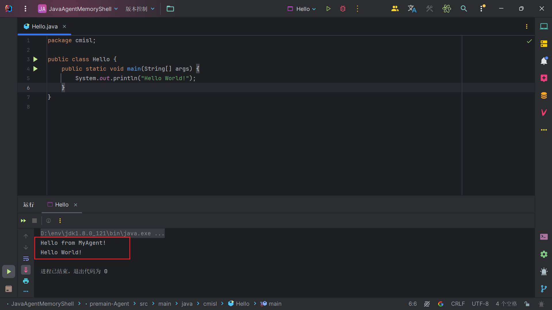Open the main menu (three dots) button
The image size is (552, 310).
point(25,9)
